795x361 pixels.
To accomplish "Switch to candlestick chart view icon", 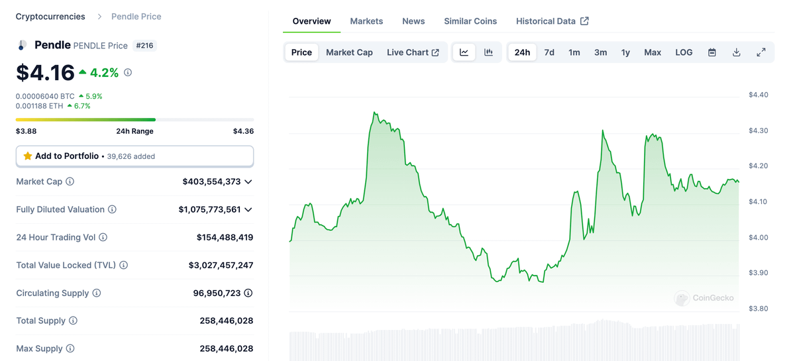I will tap(488, 52).
